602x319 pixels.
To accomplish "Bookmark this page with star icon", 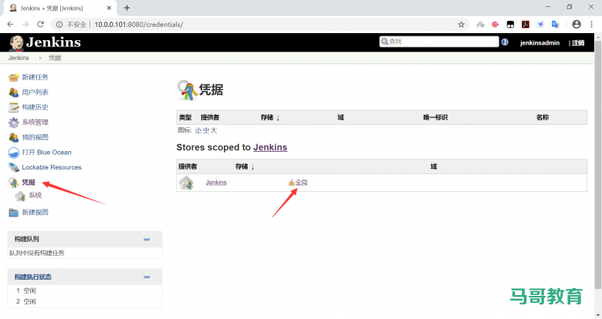I will click(x=461, y=25).
